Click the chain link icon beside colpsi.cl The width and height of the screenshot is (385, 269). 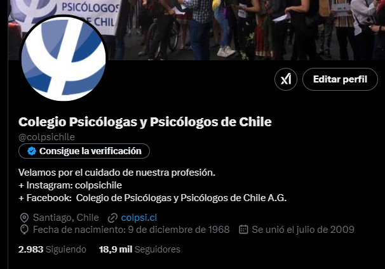112,218
